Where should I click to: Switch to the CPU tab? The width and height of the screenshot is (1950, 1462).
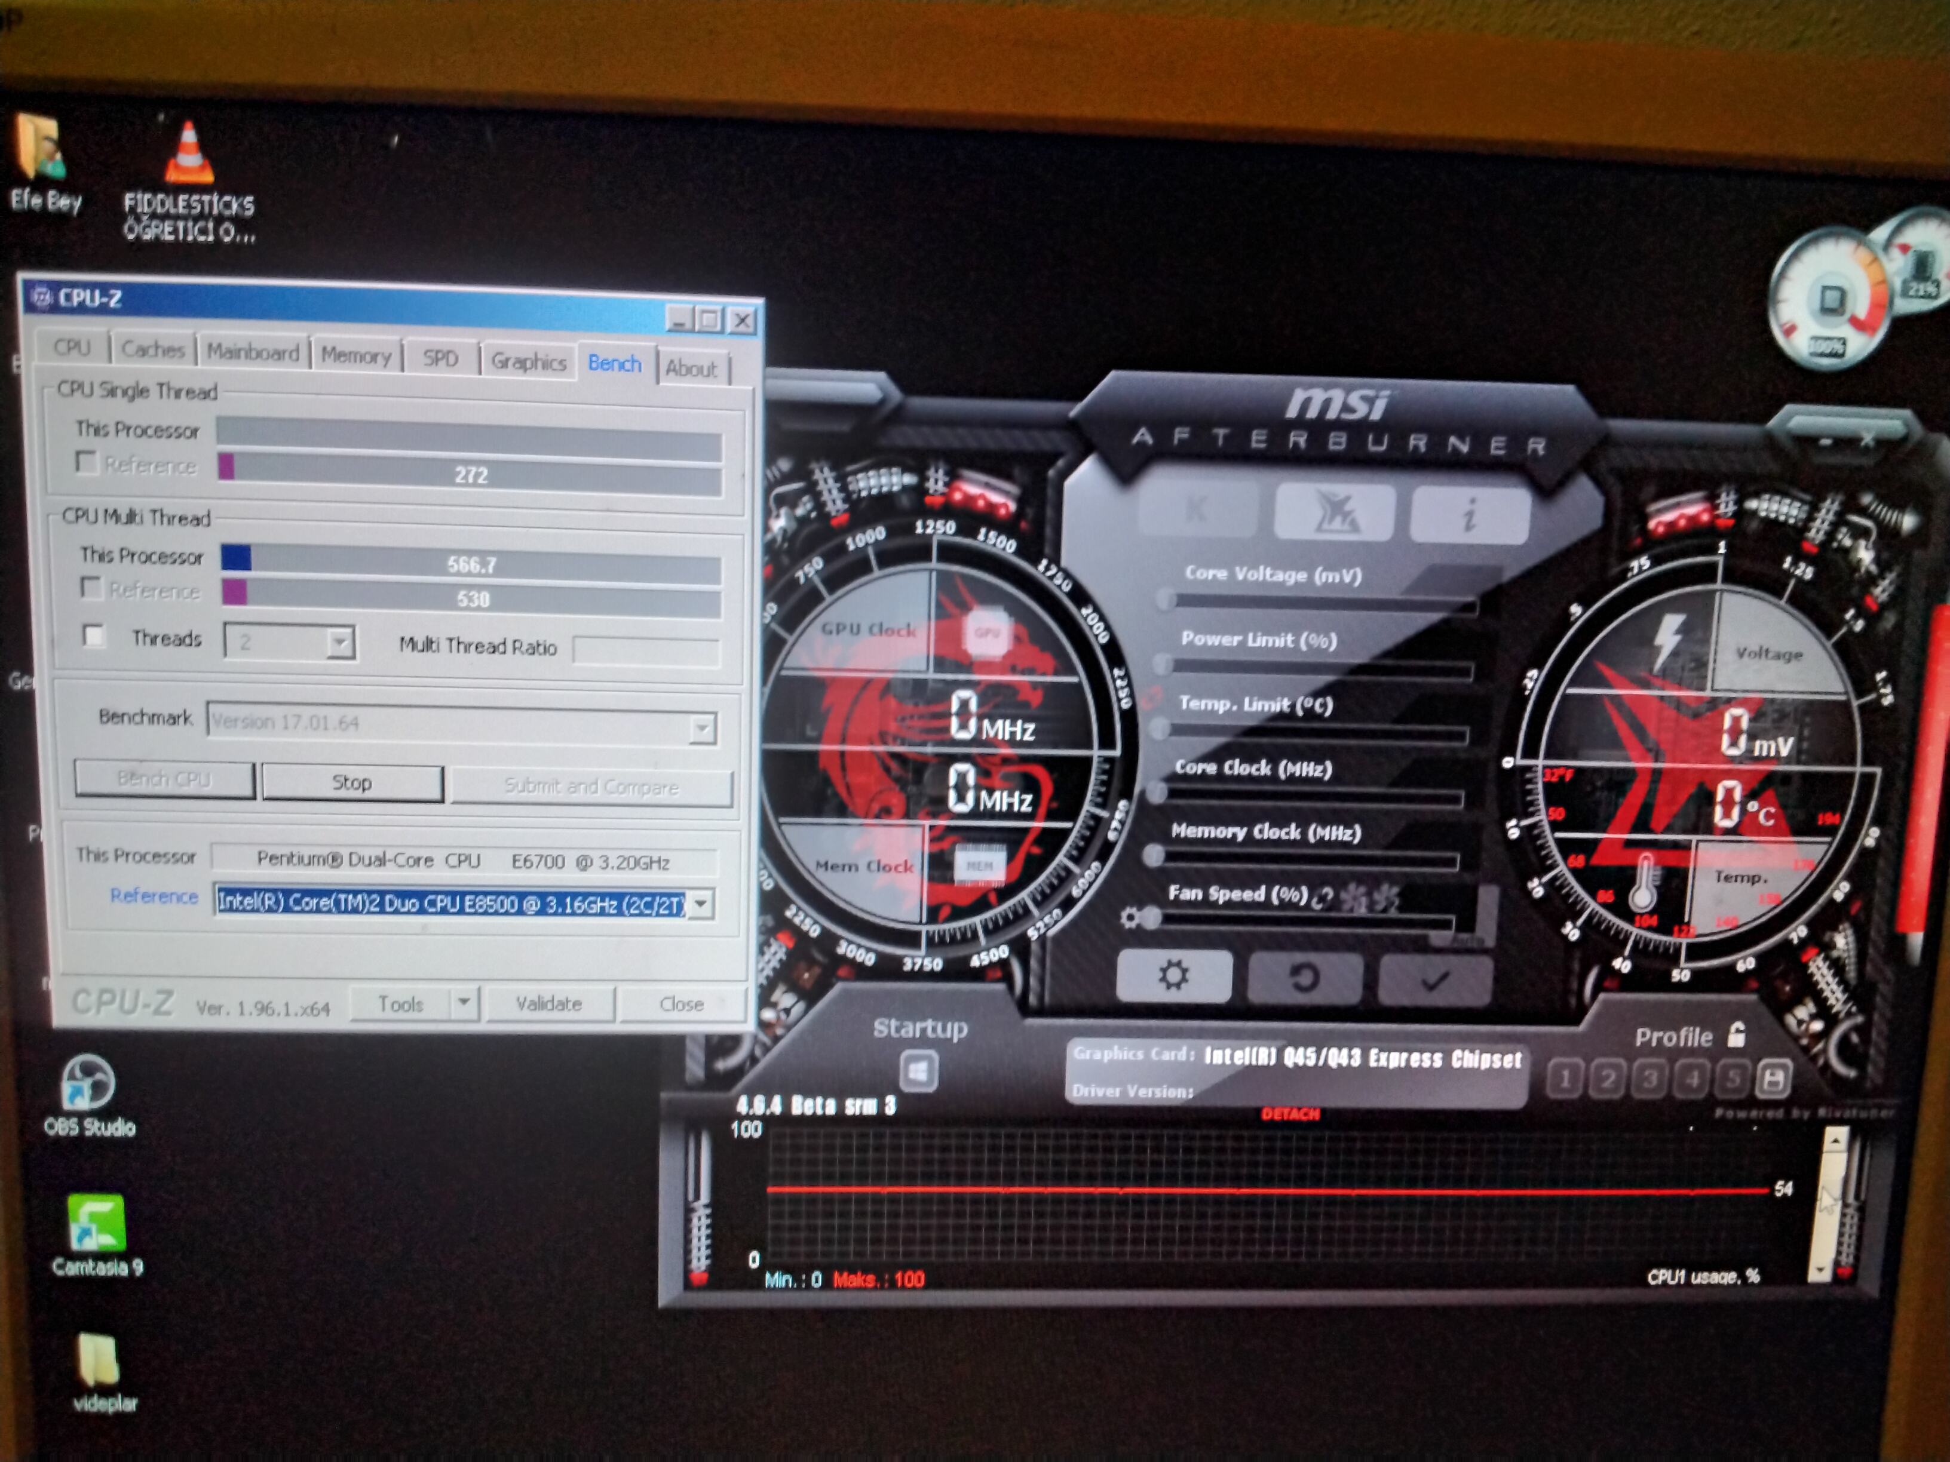click(72, 347)
